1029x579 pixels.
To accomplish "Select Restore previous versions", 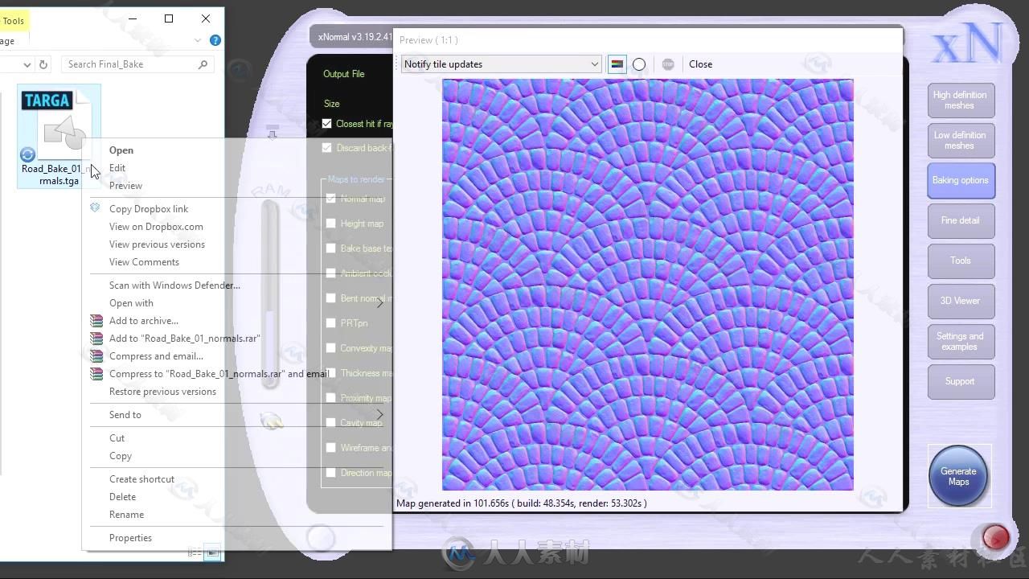I will [162, 392].
